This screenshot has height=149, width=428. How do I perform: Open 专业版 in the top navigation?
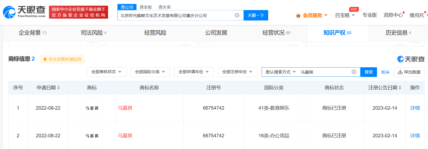pyautogui.click(x=370, y=15)
